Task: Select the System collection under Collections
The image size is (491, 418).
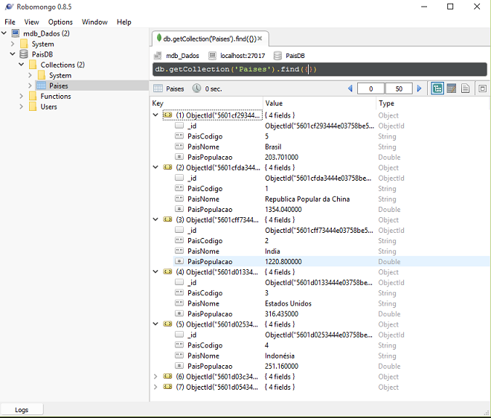Action: click(60, 75)
